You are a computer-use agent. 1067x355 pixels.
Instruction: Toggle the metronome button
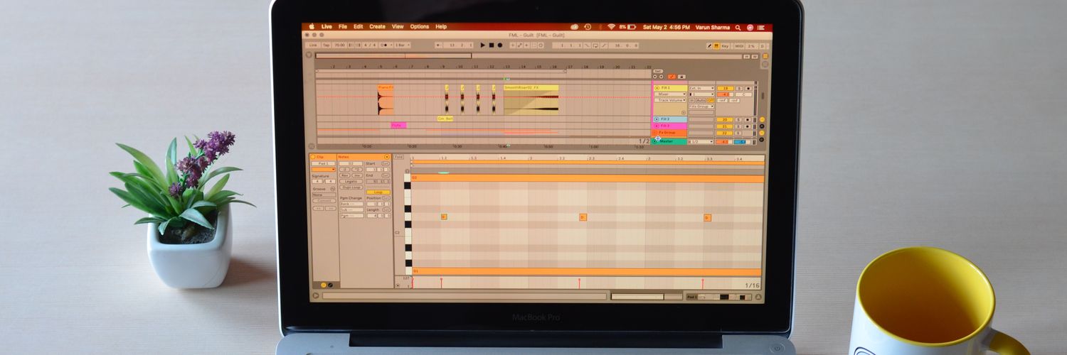[x=386, y=45]
